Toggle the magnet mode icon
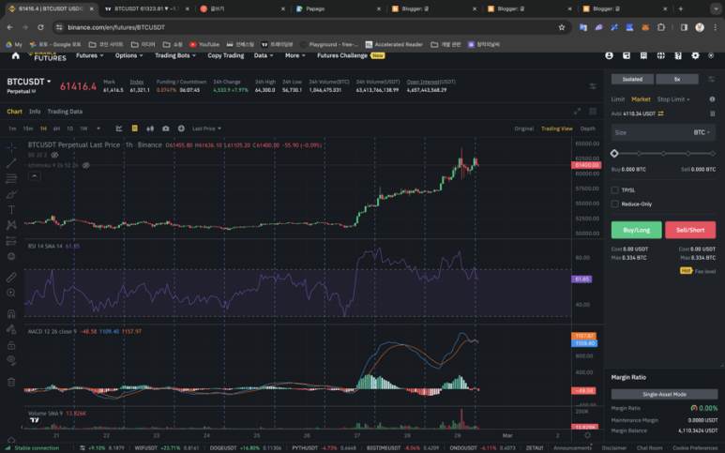 point(11,314)
